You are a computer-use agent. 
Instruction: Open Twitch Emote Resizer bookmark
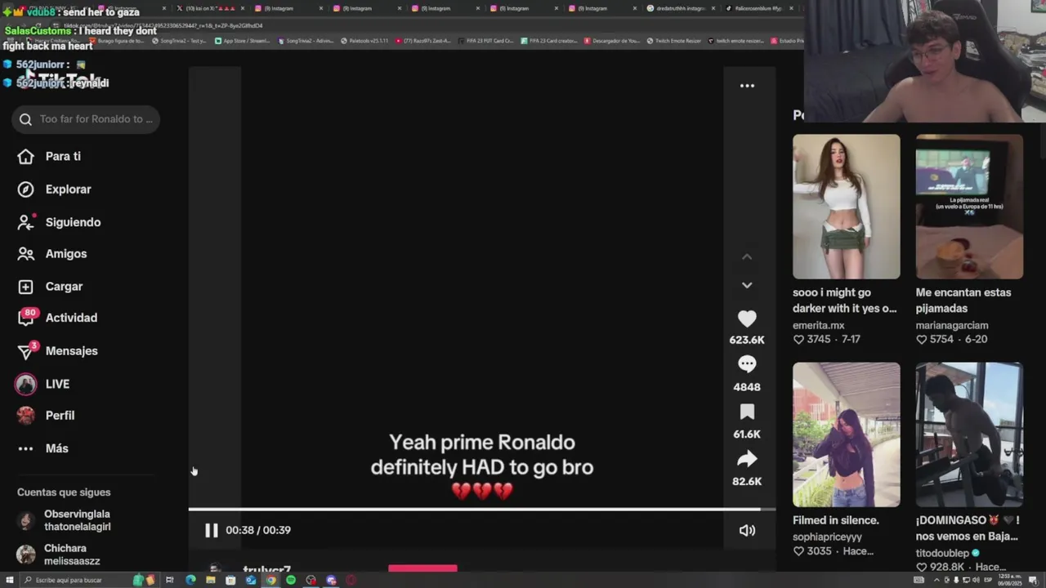coord(673,40)
